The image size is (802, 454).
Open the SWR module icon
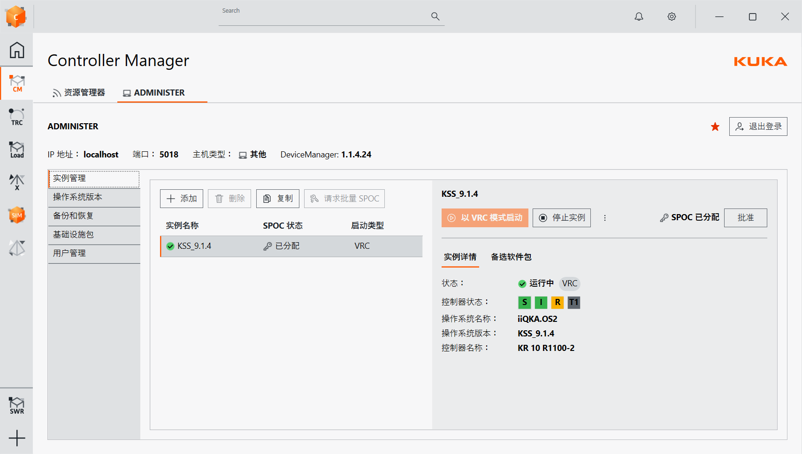(x=17, y=405)
